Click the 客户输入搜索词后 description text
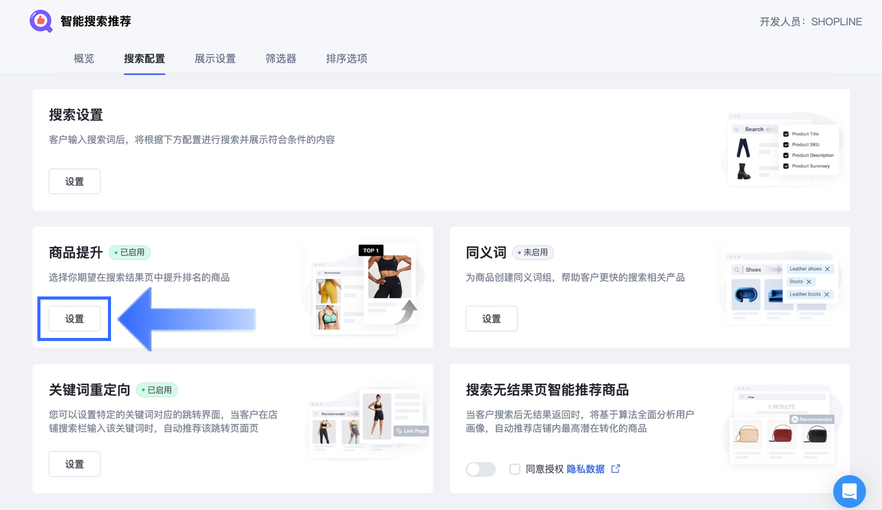Screen dimensions: 882x510 tap(192, 140)
